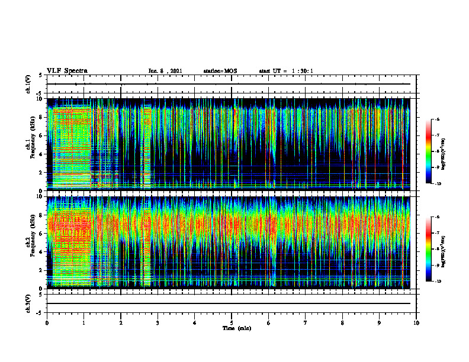Click the time axis tick label "9"
The image size is (469, 362).
coord(379,323)
